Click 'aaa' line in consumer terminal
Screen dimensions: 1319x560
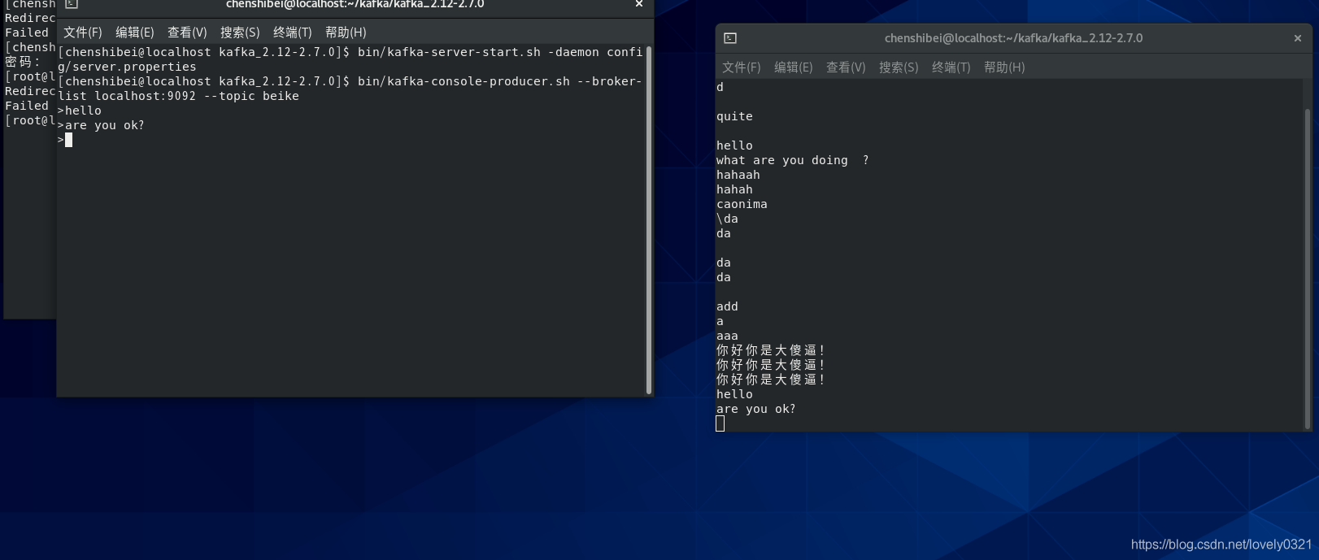[x=727, y=336]
